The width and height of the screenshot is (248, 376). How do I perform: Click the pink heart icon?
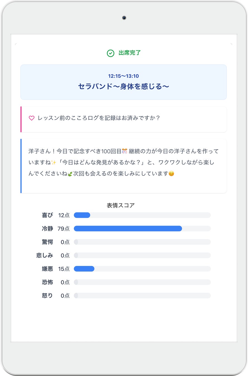pos(31,118)
